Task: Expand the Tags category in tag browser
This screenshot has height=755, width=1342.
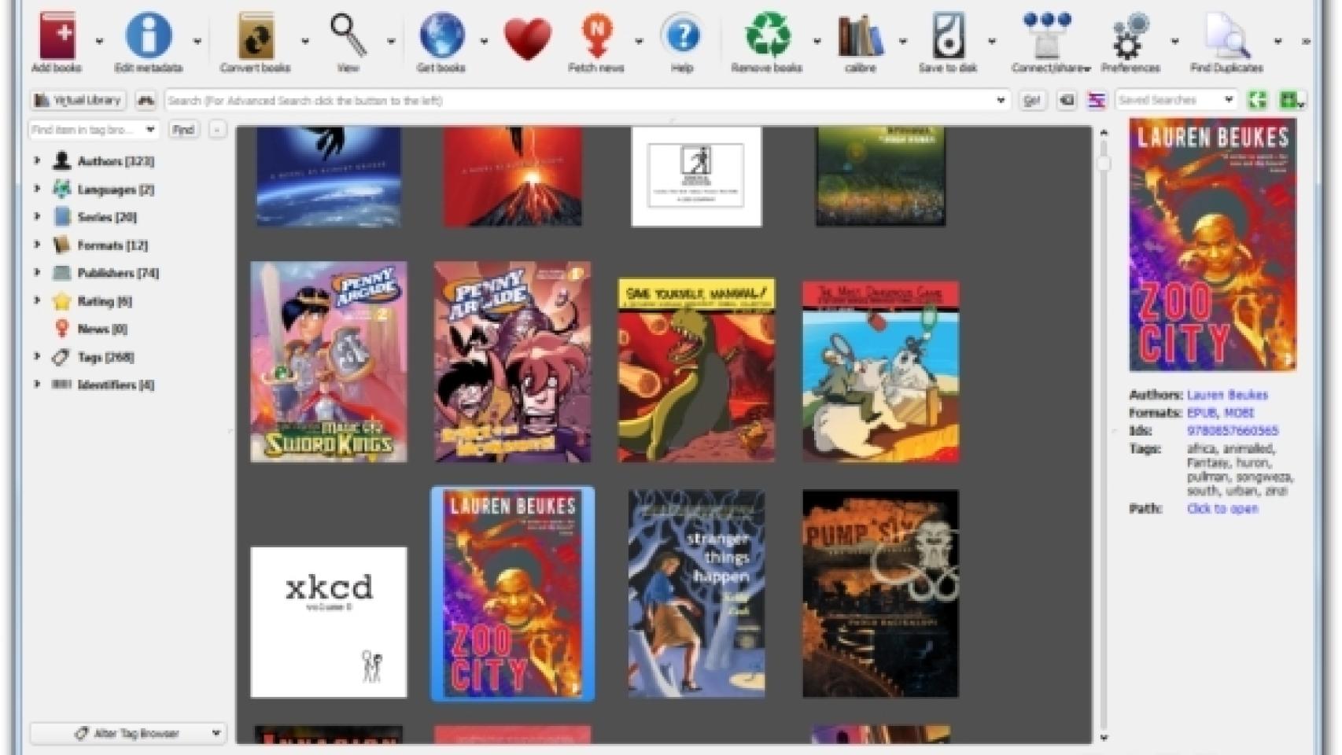Action: (37, 356)
